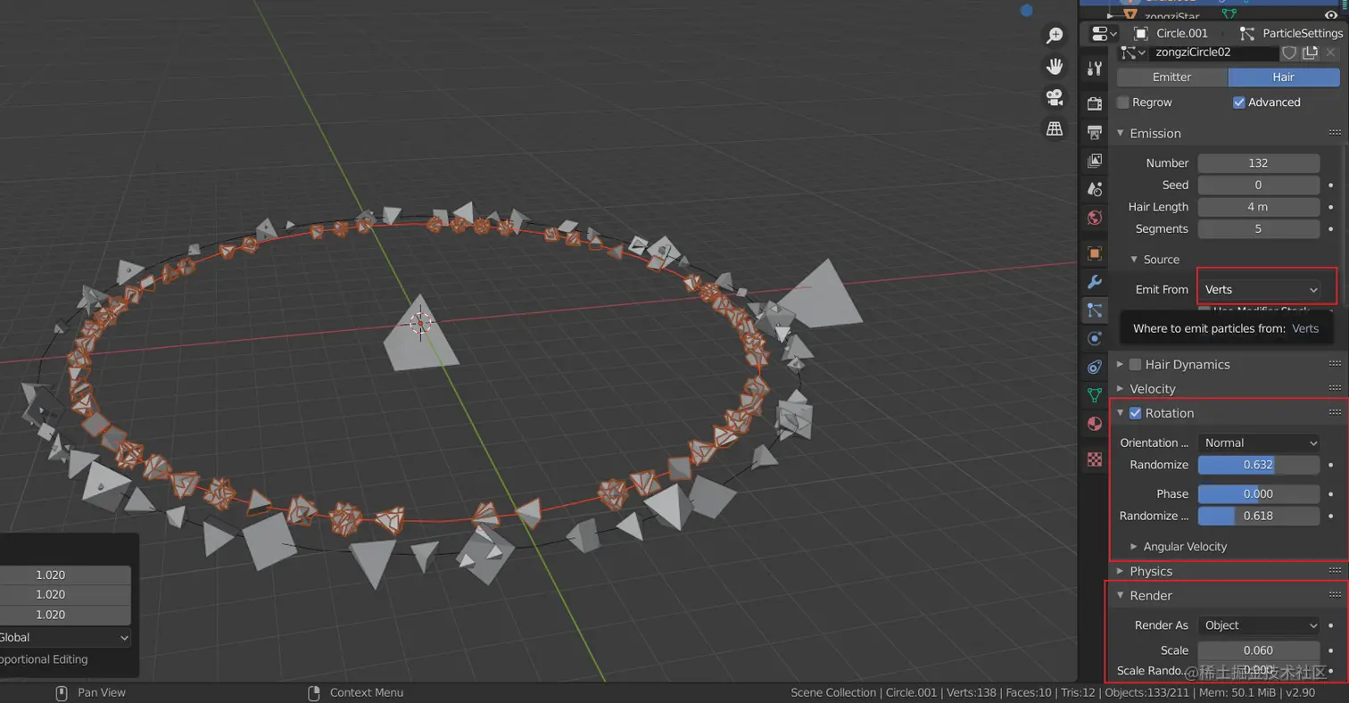This screenshot has width=1349, height=703.
Task: Toggle the camera view icon
Action: pyautogui.click(x=1055, y=97)
